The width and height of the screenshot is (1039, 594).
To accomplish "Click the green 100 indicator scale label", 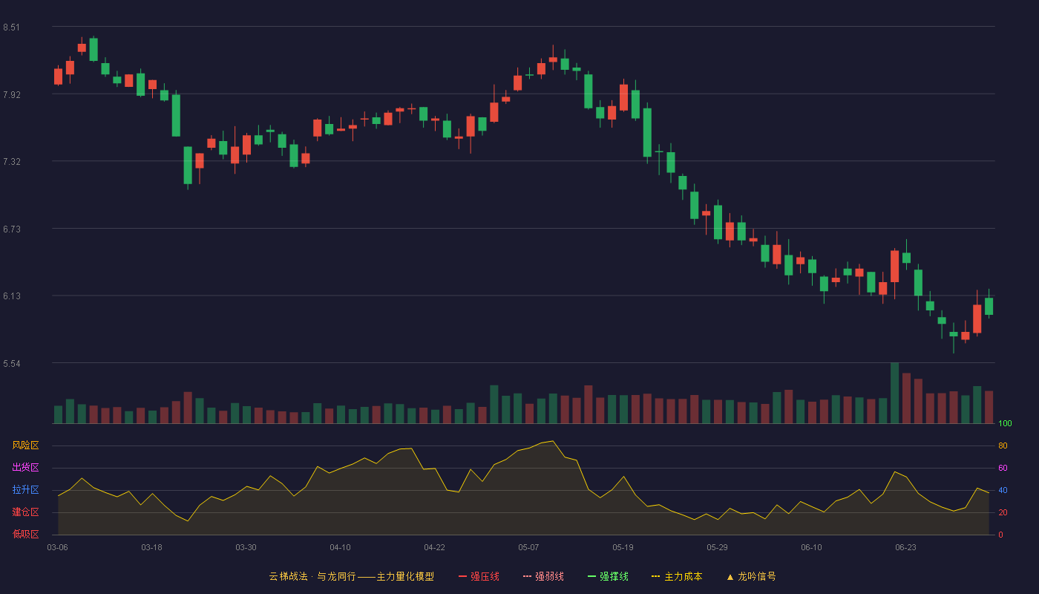I will 1005,424.
